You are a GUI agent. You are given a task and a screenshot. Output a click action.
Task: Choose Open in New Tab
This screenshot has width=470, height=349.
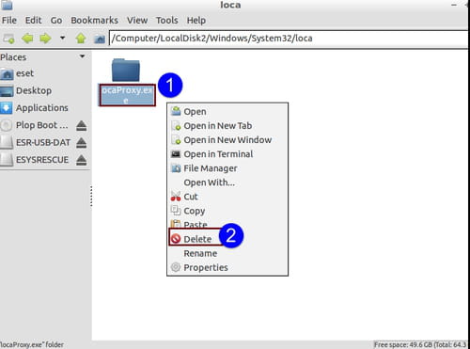click(227, 126)
